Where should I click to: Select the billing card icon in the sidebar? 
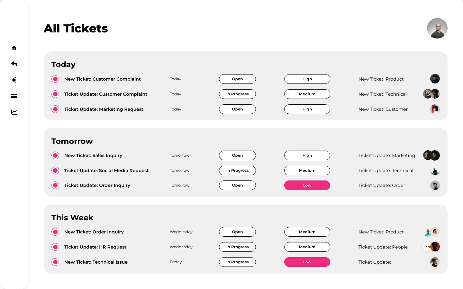(x=14, y=96)
